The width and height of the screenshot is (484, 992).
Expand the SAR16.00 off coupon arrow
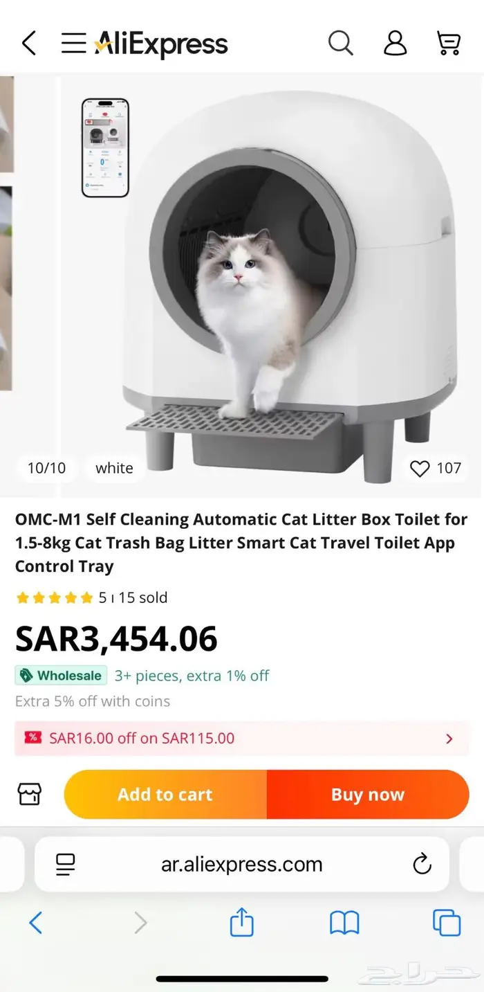point(449,739)
